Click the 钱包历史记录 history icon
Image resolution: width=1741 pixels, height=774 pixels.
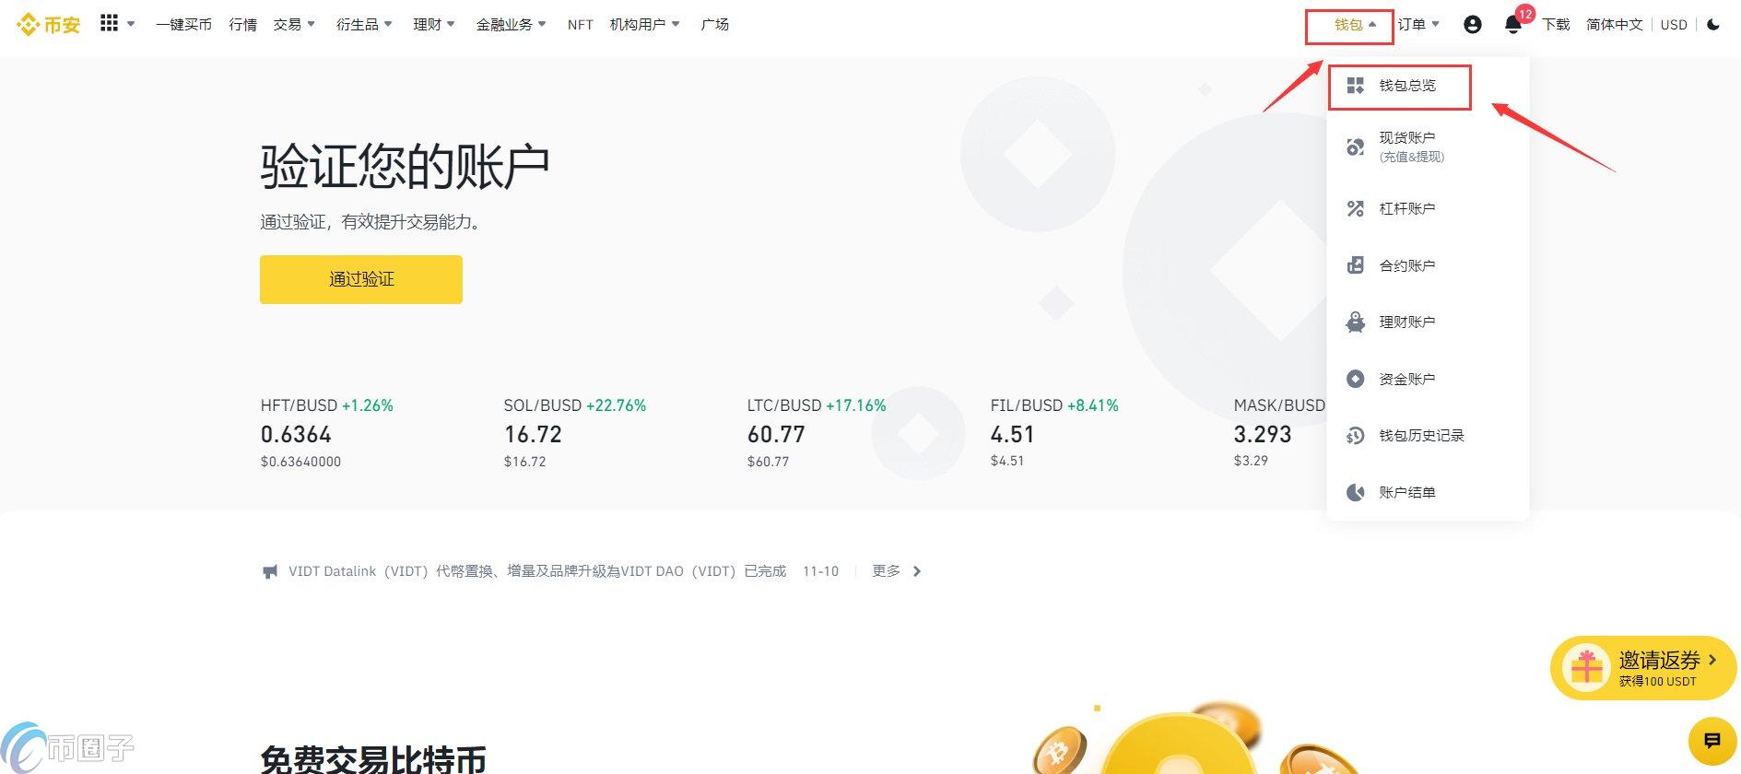coord(1355,436)
